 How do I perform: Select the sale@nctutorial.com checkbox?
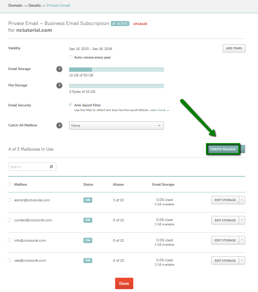tap(10, 260)
